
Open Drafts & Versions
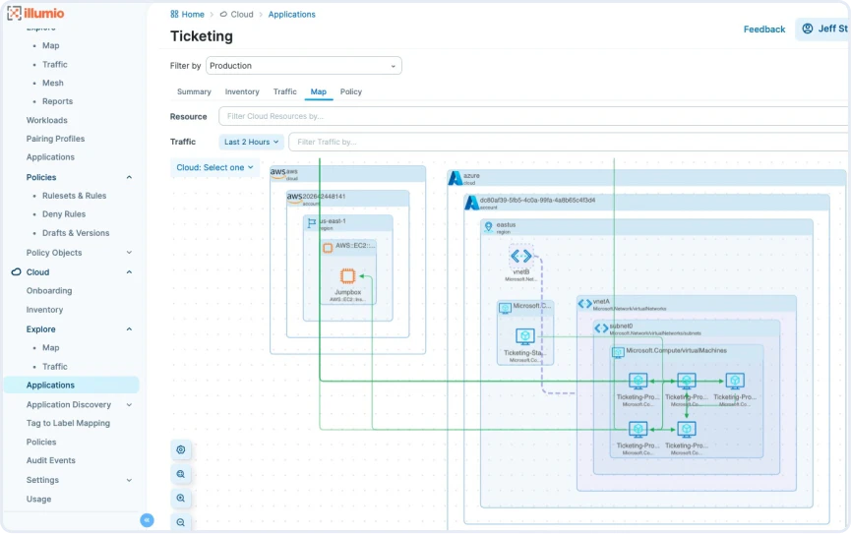coord(76,233)
